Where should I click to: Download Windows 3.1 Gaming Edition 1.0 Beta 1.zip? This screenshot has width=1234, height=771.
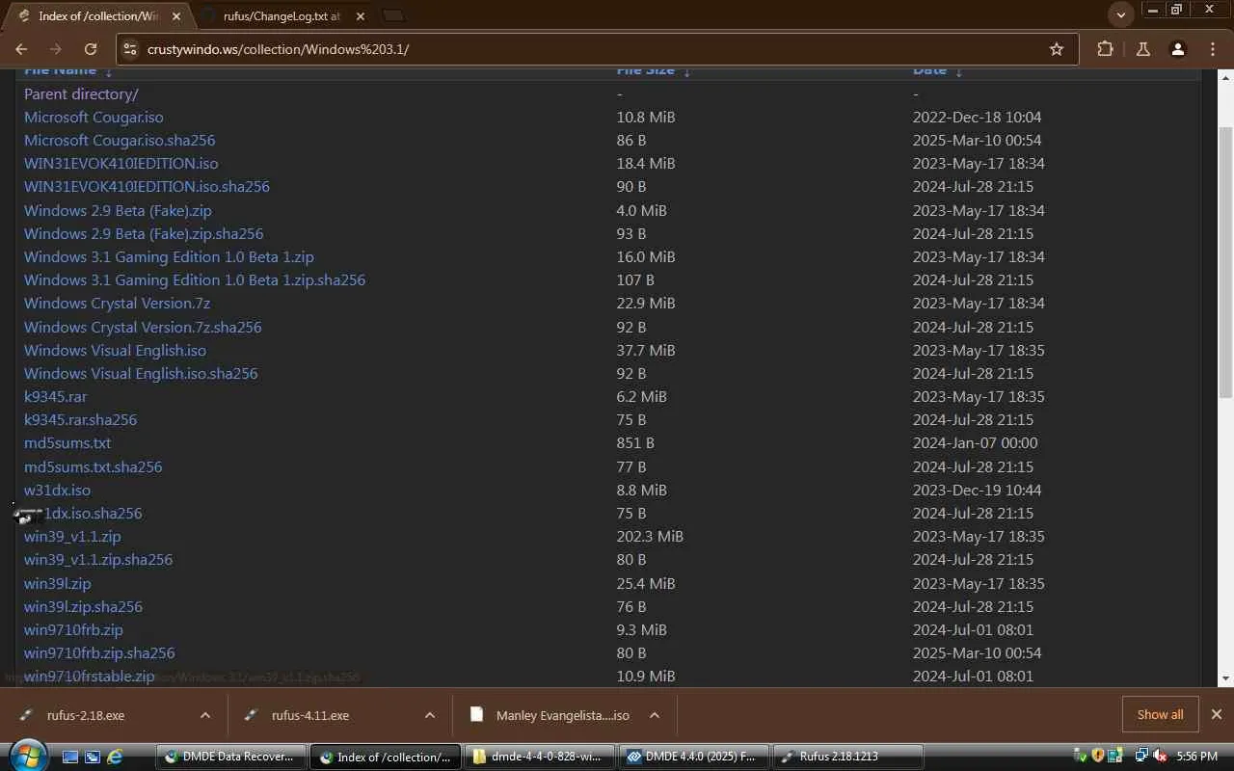169,256
